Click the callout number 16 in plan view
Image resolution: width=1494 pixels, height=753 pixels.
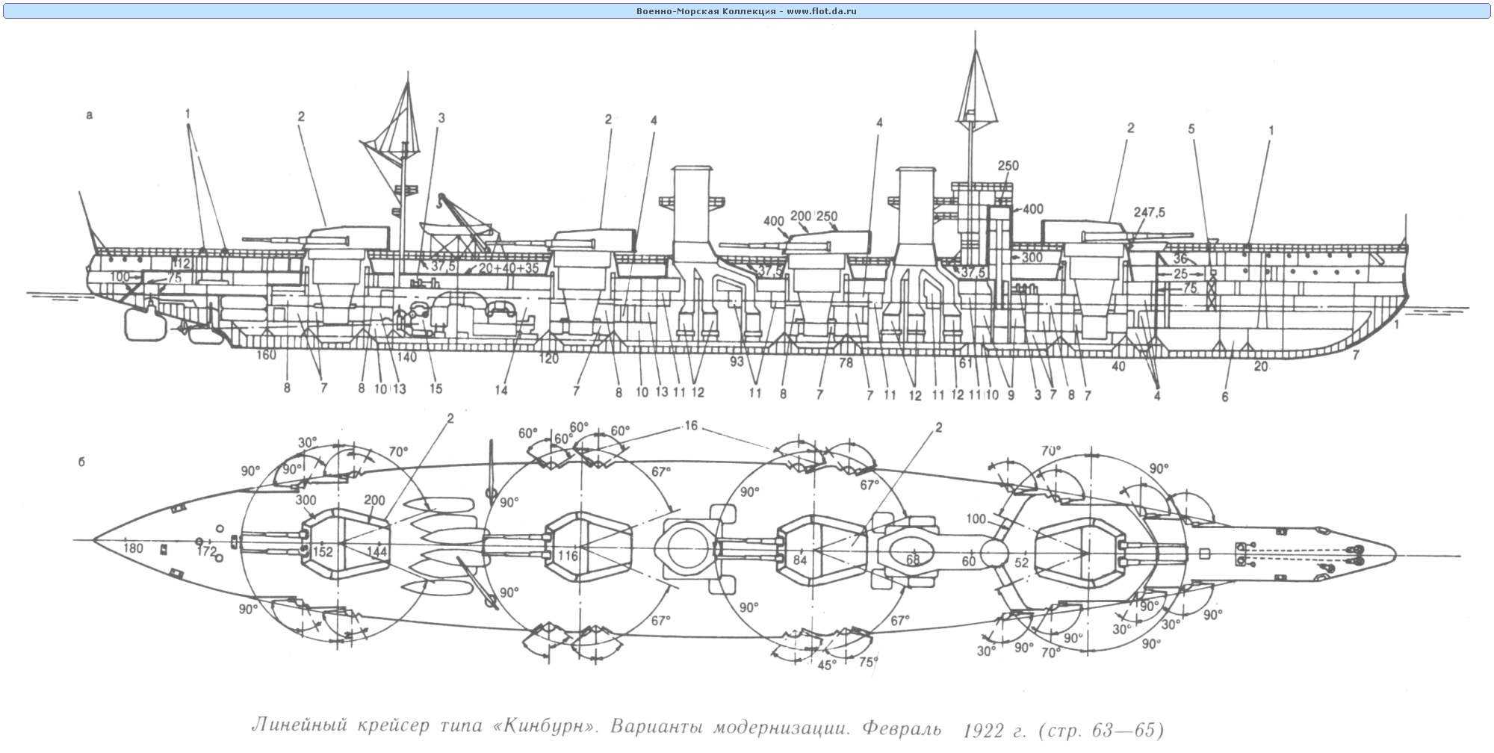tap(690, 426)
